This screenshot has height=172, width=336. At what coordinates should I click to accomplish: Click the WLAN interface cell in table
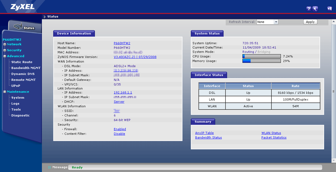pos(212,106)
